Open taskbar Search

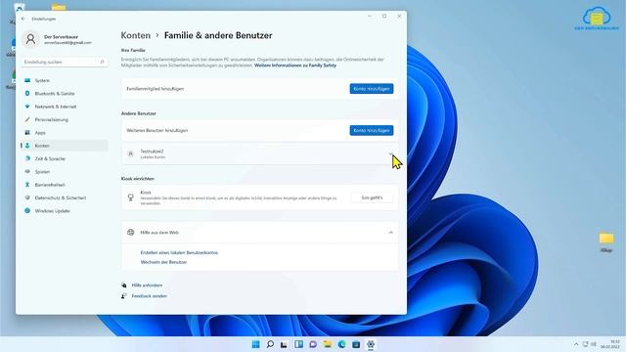pyautogui.click(x=270, y=344)
